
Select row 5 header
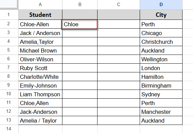[9, 51]
